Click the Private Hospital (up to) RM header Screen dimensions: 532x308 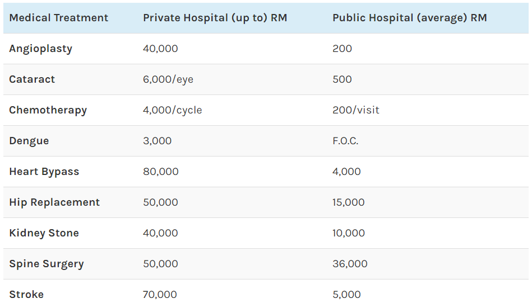click(x=215, y=18)
